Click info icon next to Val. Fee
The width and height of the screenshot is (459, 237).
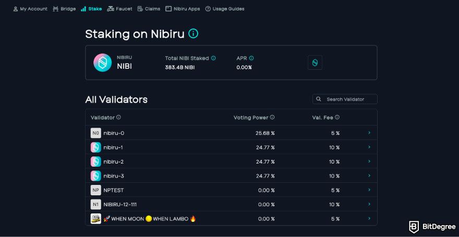coord(337,117)
